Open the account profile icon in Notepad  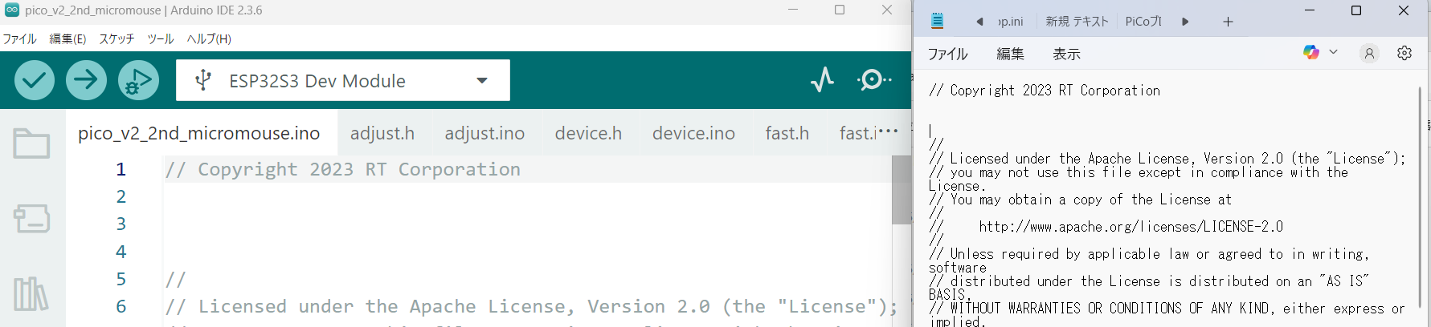coord(1369,53)
